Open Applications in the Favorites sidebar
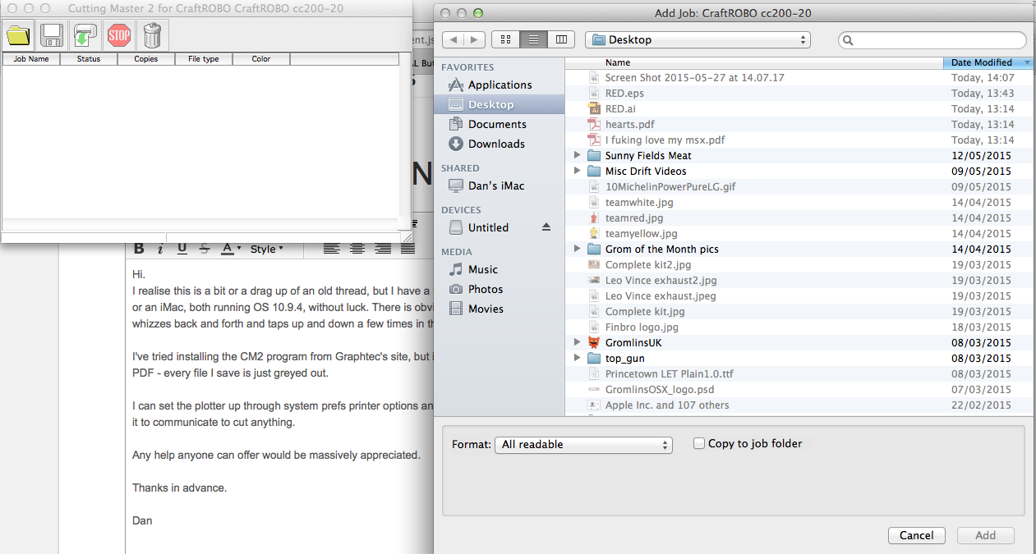This screenshot has height=554, width=1036. [500, 85]
